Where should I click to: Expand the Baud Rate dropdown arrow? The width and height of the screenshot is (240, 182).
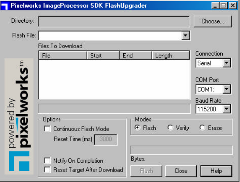pos(226,109)
